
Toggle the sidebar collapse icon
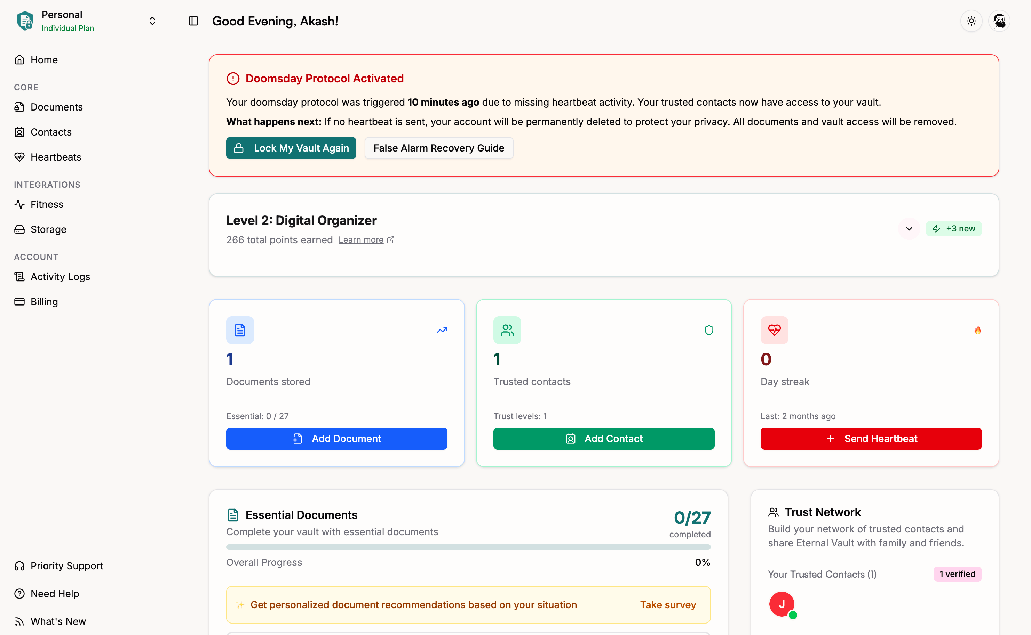coord(193,21)
